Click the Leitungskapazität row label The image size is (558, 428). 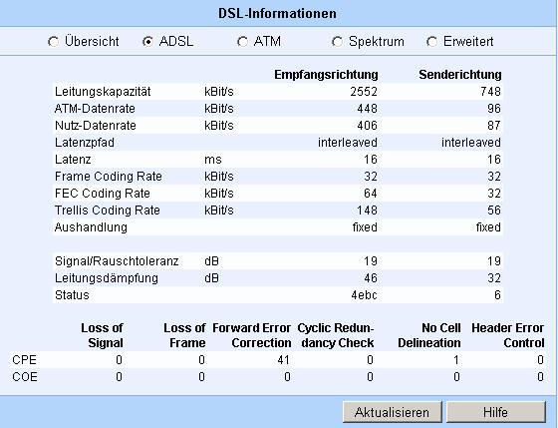[x=103, y=92]
